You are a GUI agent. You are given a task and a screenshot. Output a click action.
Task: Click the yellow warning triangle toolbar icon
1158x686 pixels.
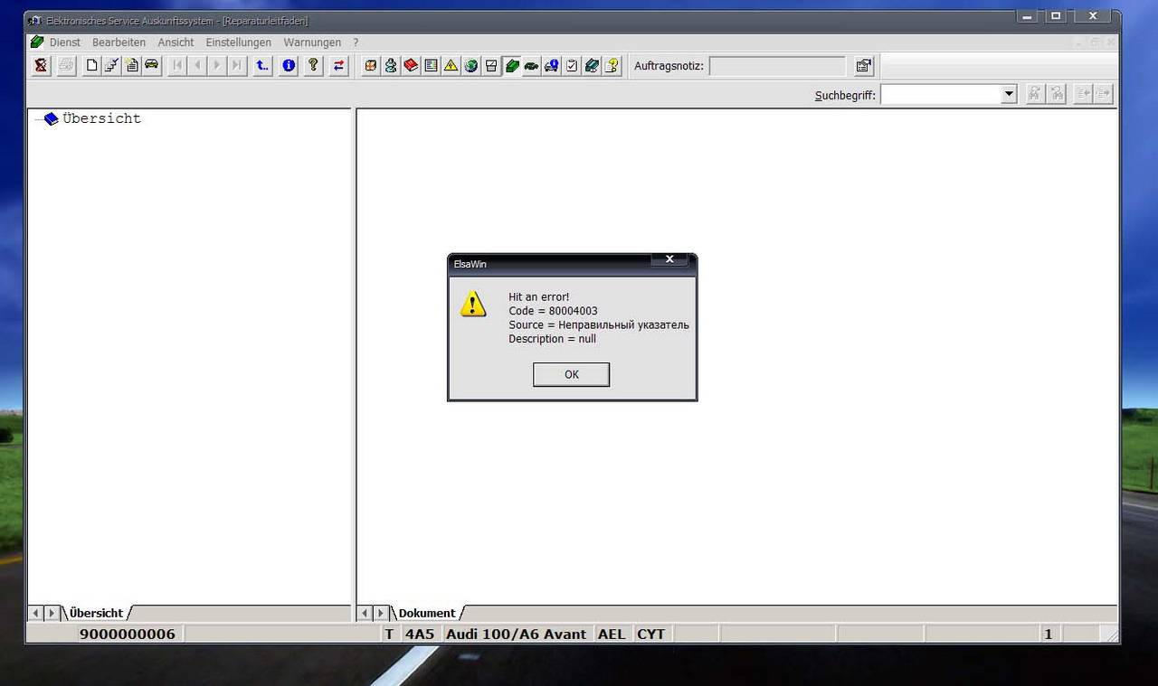tap(451, 65)
